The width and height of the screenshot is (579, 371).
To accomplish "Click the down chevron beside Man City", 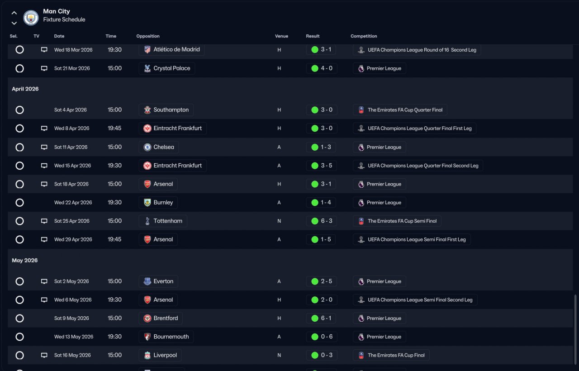I will point(14,23).
